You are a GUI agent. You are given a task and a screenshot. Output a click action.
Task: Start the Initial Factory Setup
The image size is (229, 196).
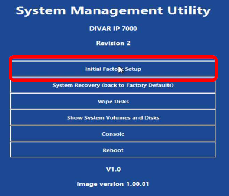(113, 69)
